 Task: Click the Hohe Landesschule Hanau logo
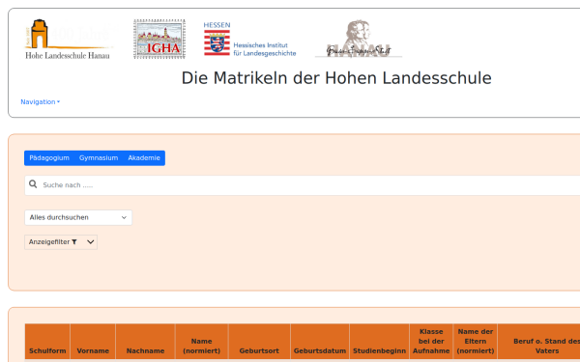point(69,40)
